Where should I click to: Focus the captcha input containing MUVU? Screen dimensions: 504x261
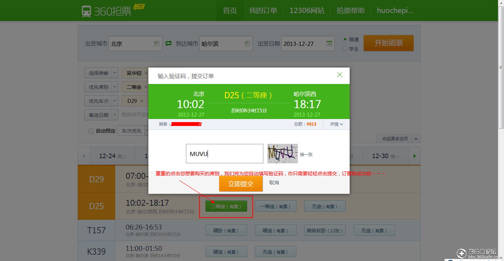225,154
